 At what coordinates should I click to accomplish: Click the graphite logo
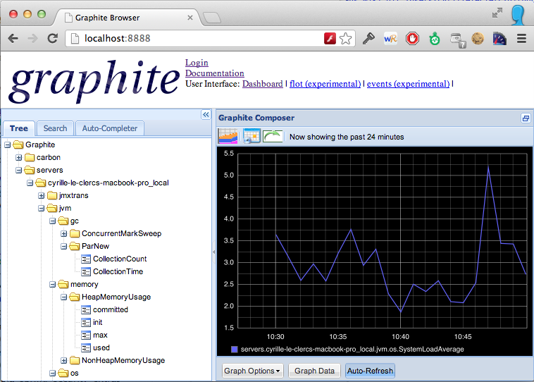[x=94, y=81]
